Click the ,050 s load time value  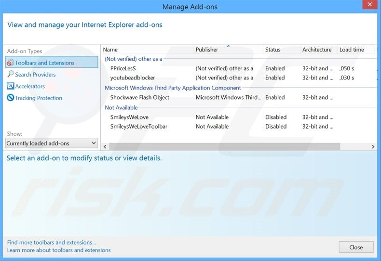tap(347, 68)
